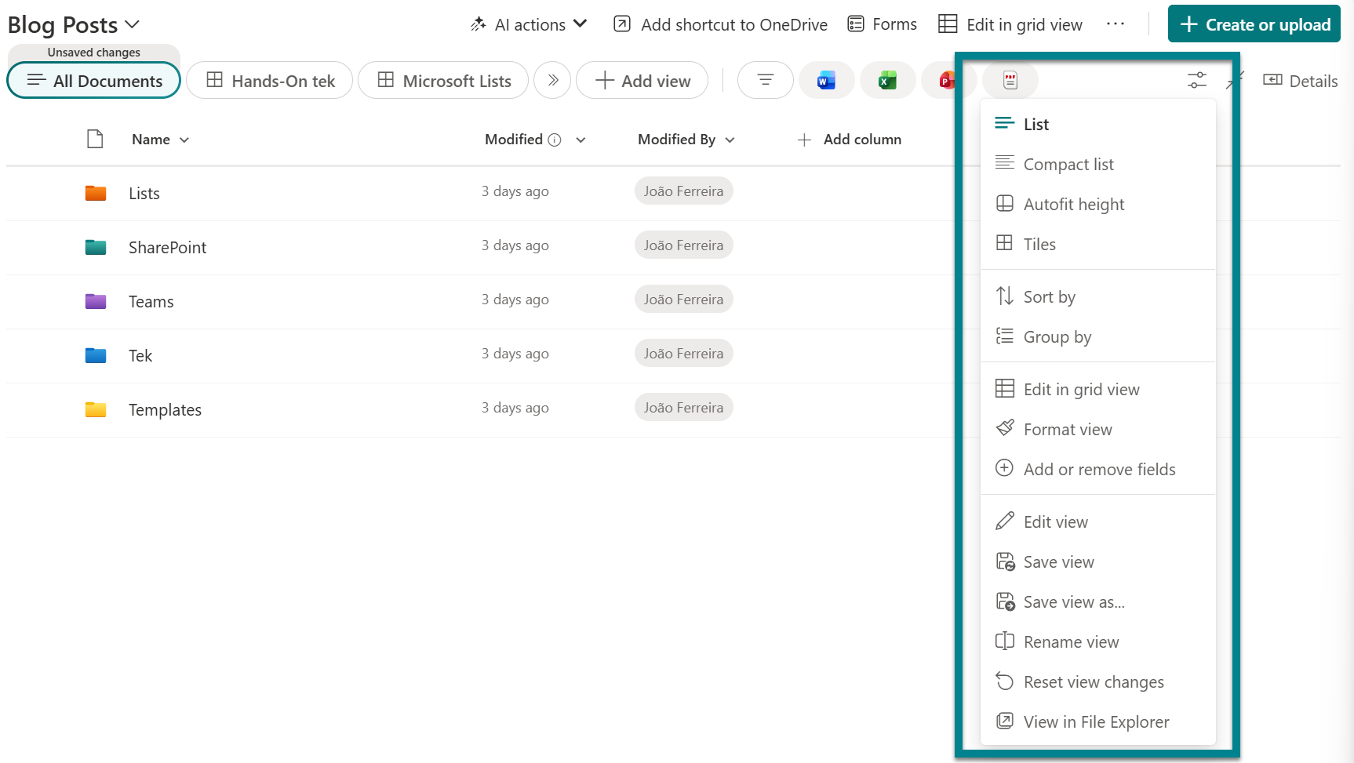Enable Autofit height in view menu
Screen dimensions: 1354x763
tap(1074, 204)
